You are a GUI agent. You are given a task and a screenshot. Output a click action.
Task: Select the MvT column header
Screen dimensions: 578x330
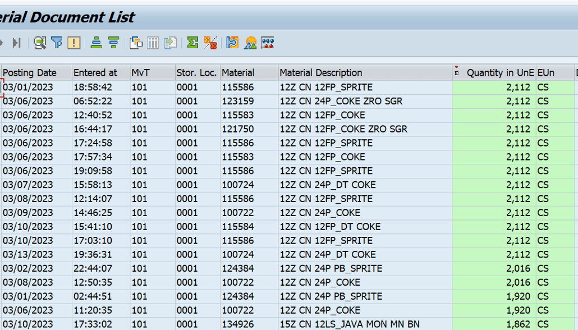(x=140, y=73)
